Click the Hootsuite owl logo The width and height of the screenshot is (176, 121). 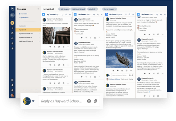tap(12, 9)
